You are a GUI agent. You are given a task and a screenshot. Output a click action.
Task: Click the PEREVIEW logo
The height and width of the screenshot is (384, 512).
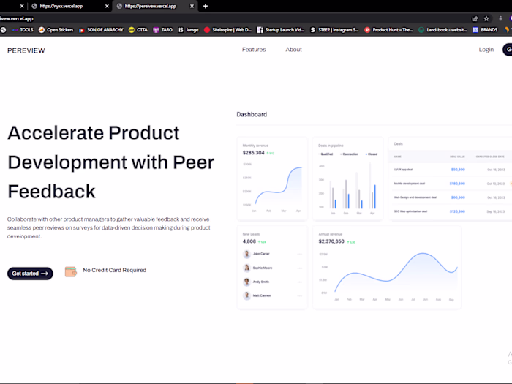[26, 50]
